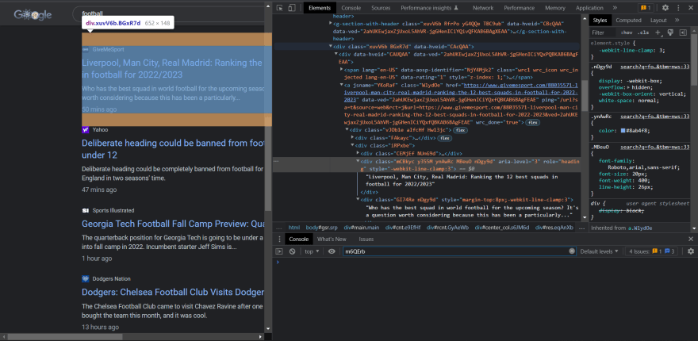This screenshot has height=341, width=698.
Task: Open the Default levels dropdown
Action: click(599, 251)
